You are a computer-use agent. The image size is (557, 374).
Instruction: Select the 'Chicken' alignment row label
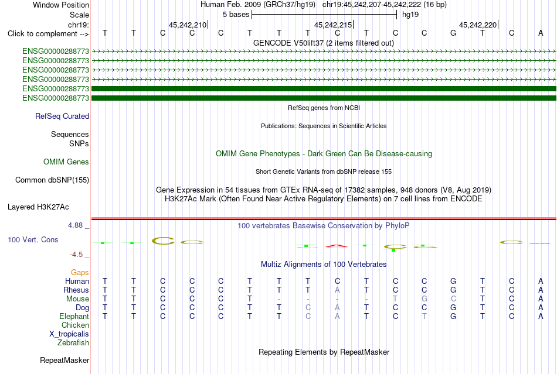75,325
